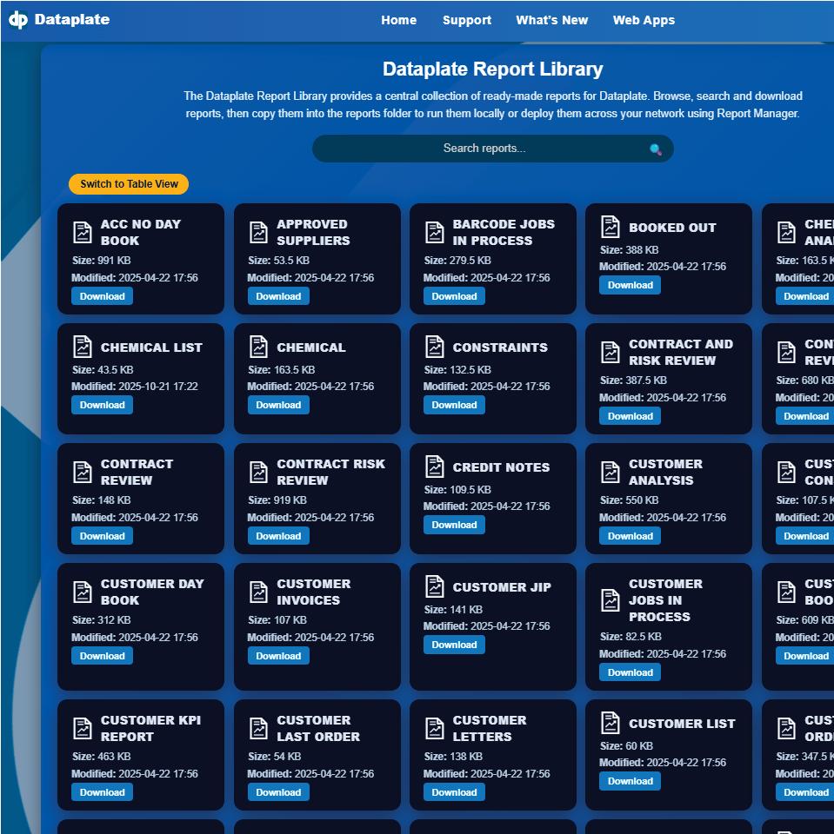Download the ACC NO DAY BOOK report
The width and height of the screenshot is (834, 834).
click(103, 296)
